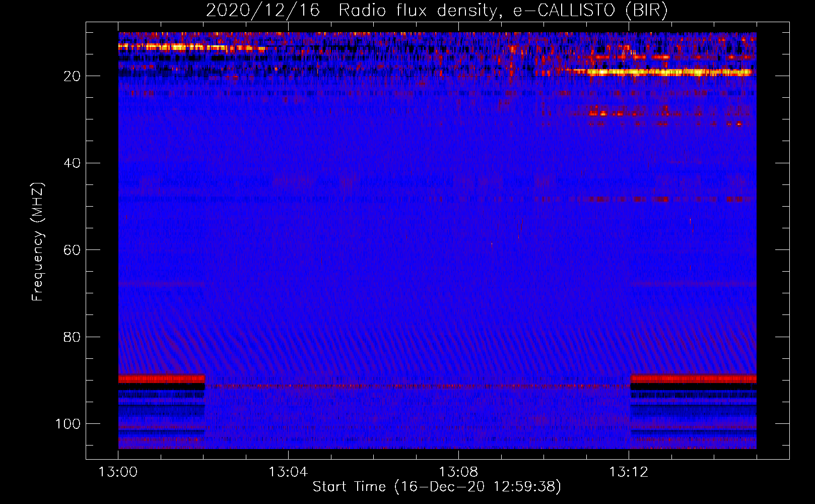Screen dimensions: 815x504
Task: Click the '13:12' time tick label
Action: pos(629,472)
